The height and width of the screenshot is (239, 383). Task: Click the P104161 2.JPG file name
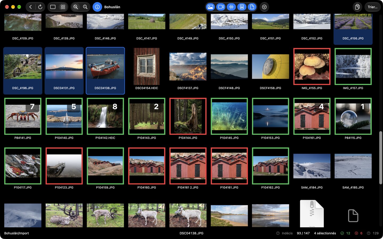click(188, 187)
